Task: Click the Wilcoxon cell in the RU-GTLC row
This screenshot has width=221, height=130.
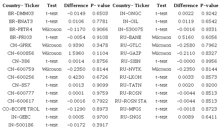Action: [x=162, y=45]
